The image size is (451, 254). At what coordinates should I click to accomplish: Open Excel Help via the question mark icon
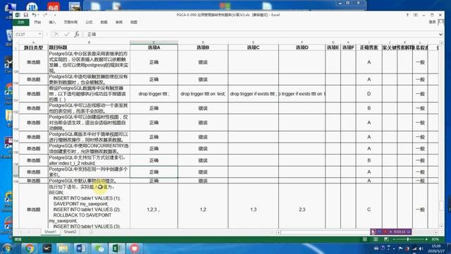[x=407, y=15]
